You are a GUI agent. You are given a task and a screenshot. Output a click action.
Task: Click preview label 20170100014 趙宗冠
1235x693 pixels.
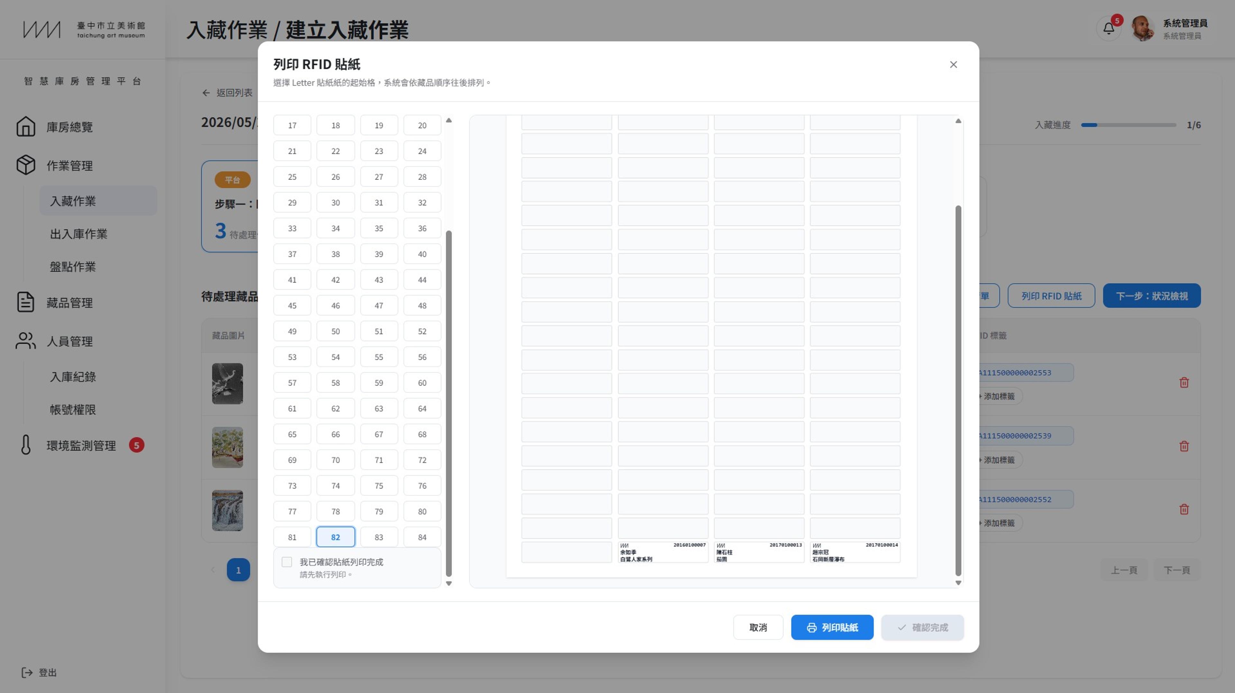[855, 552]
